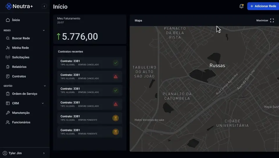
Task: Click the map fullscreen expand icon
Action: (x=272, y=20)
